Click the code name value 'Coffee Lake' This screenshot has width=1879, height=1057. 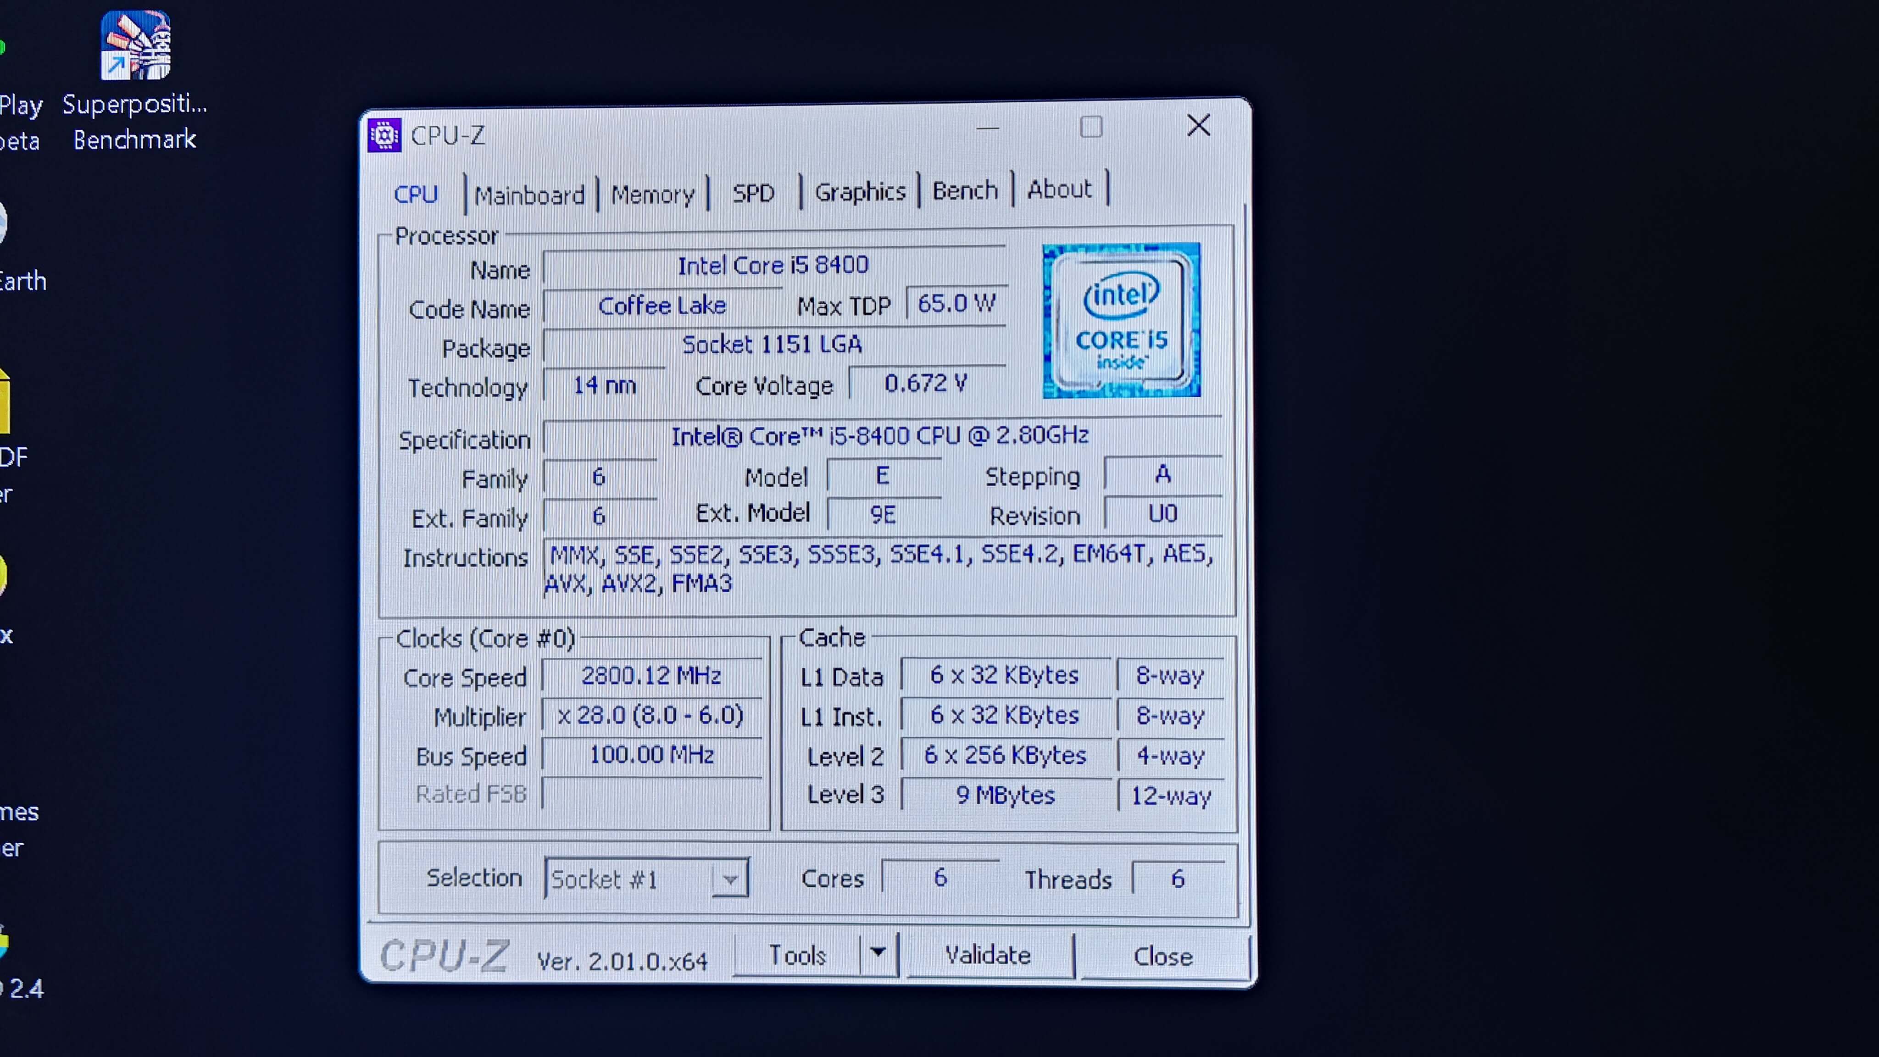click(x=662, y=305)
